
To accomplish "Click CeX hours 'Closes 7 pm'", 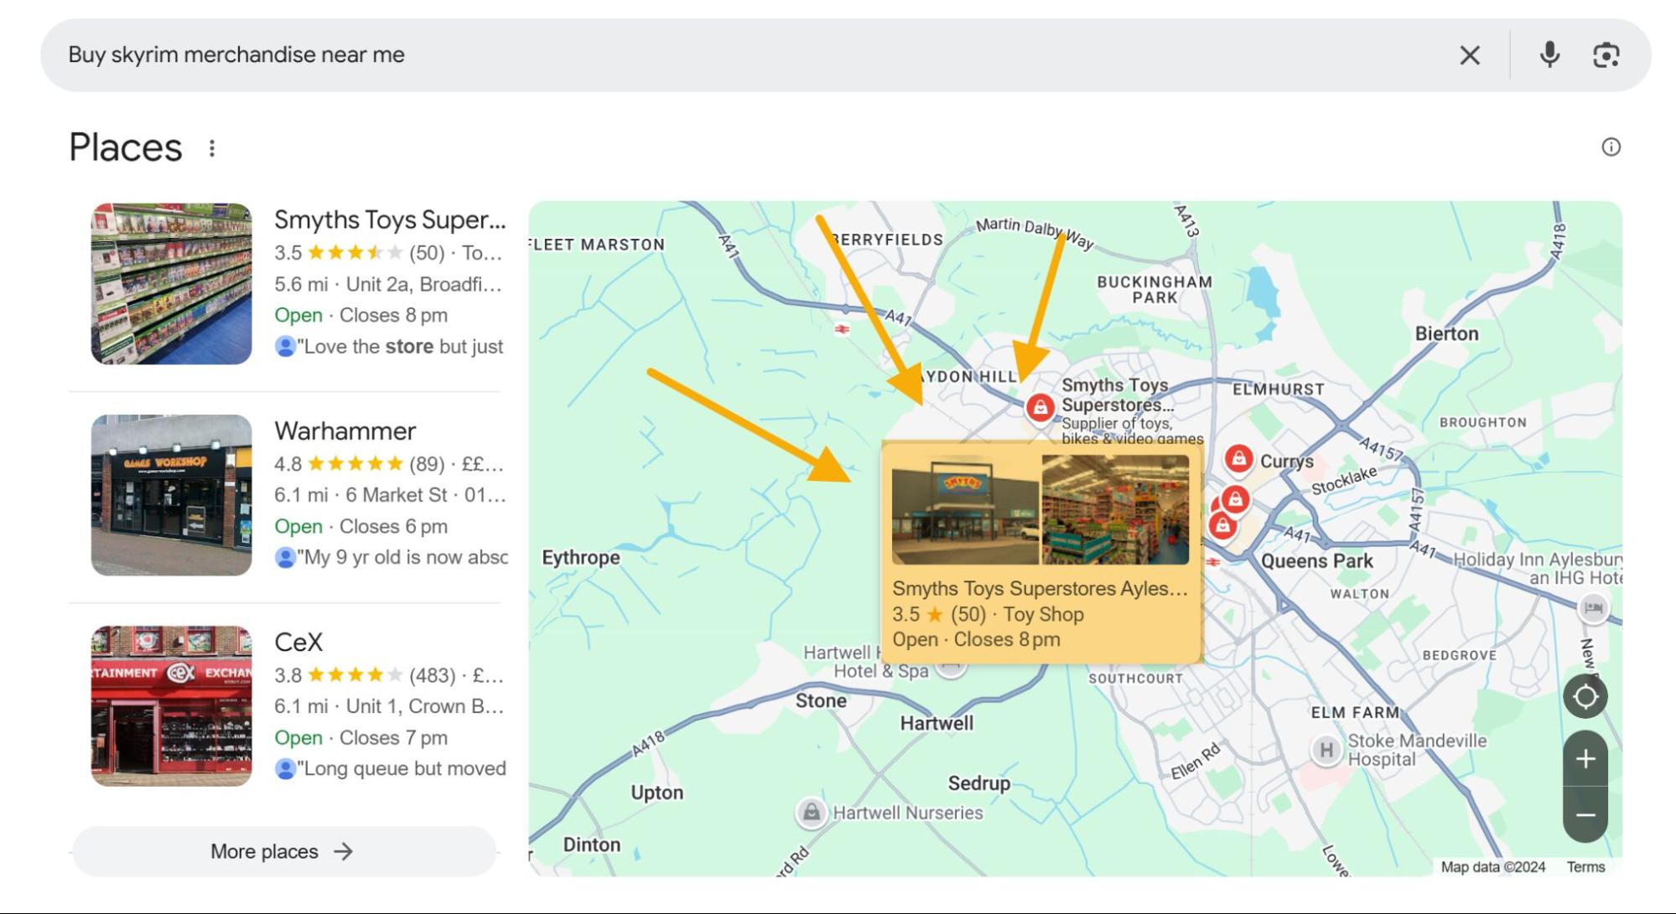I will coord(393,737).
